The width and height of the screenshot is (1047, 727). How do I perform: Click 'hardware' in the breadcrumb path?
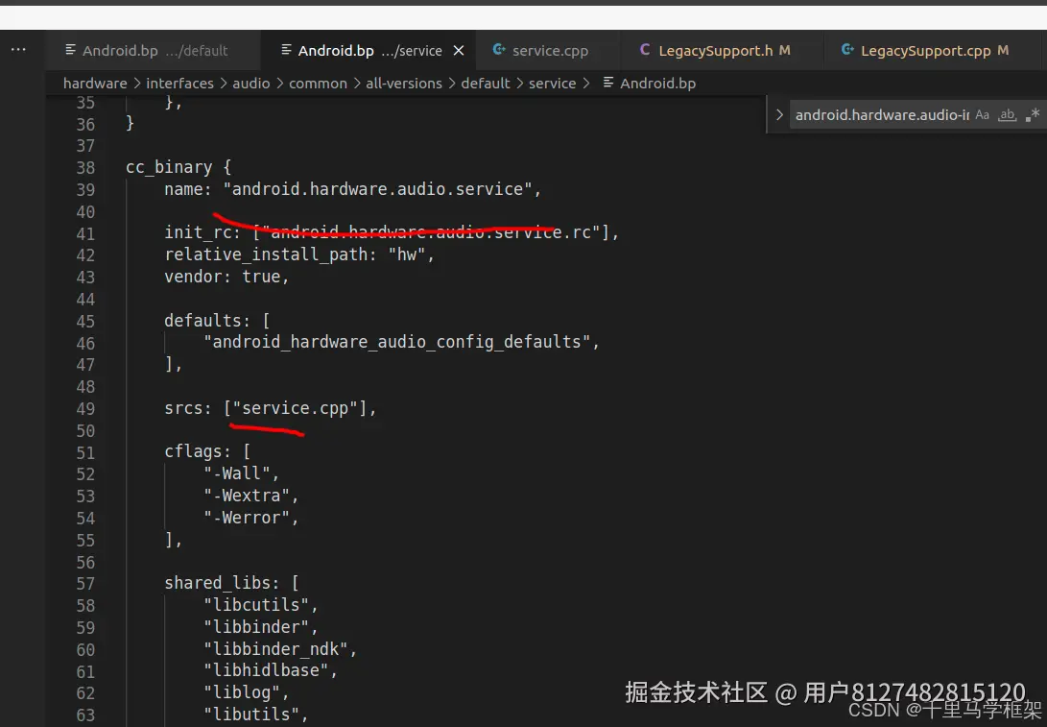[x=95, y=84]
